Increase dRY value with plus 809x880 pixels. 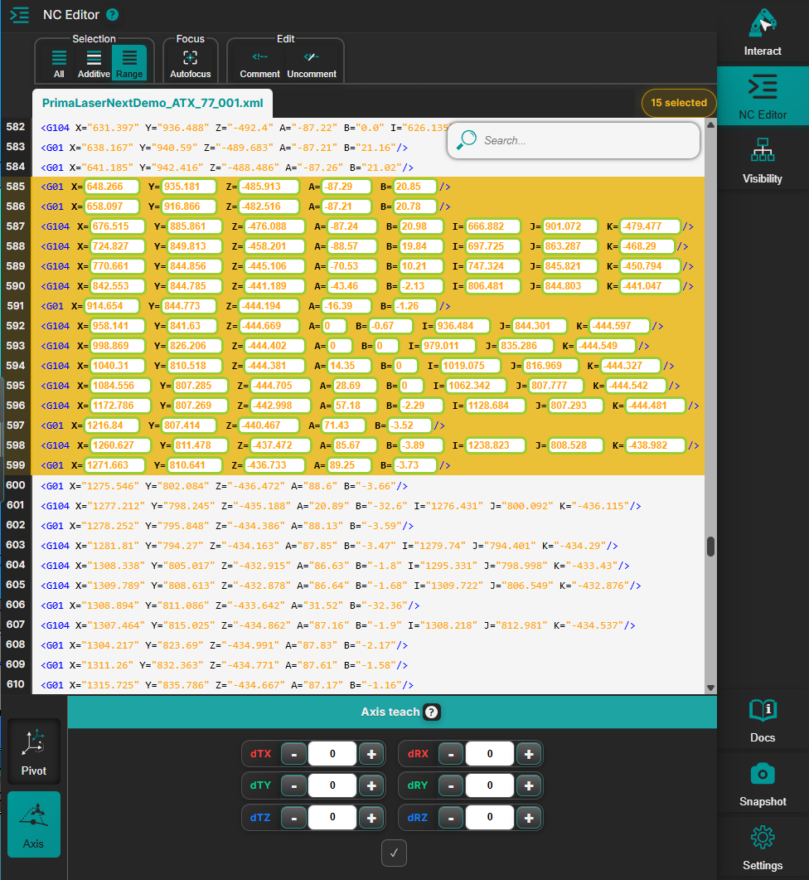529,785
